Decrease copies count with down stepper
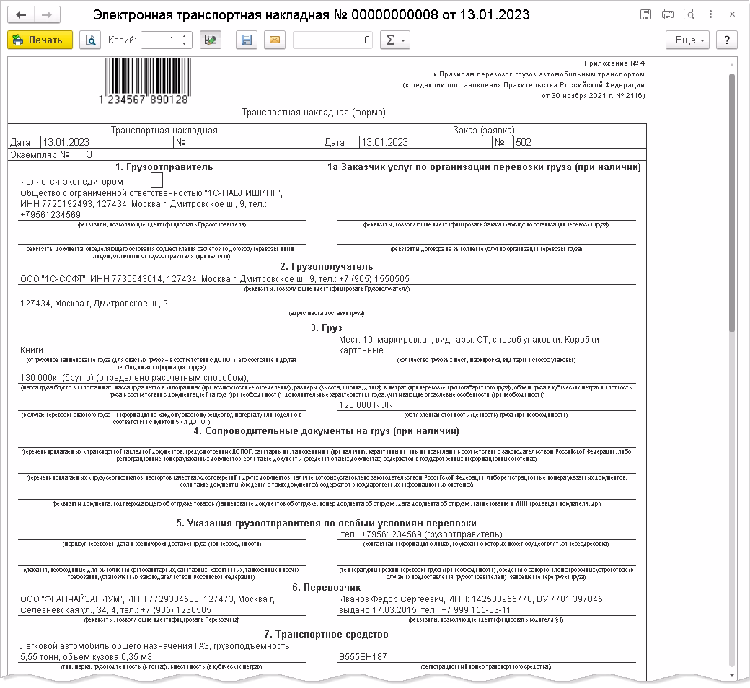Image resolution: width=750 pixels, height=688 pixels. [185, 45]
